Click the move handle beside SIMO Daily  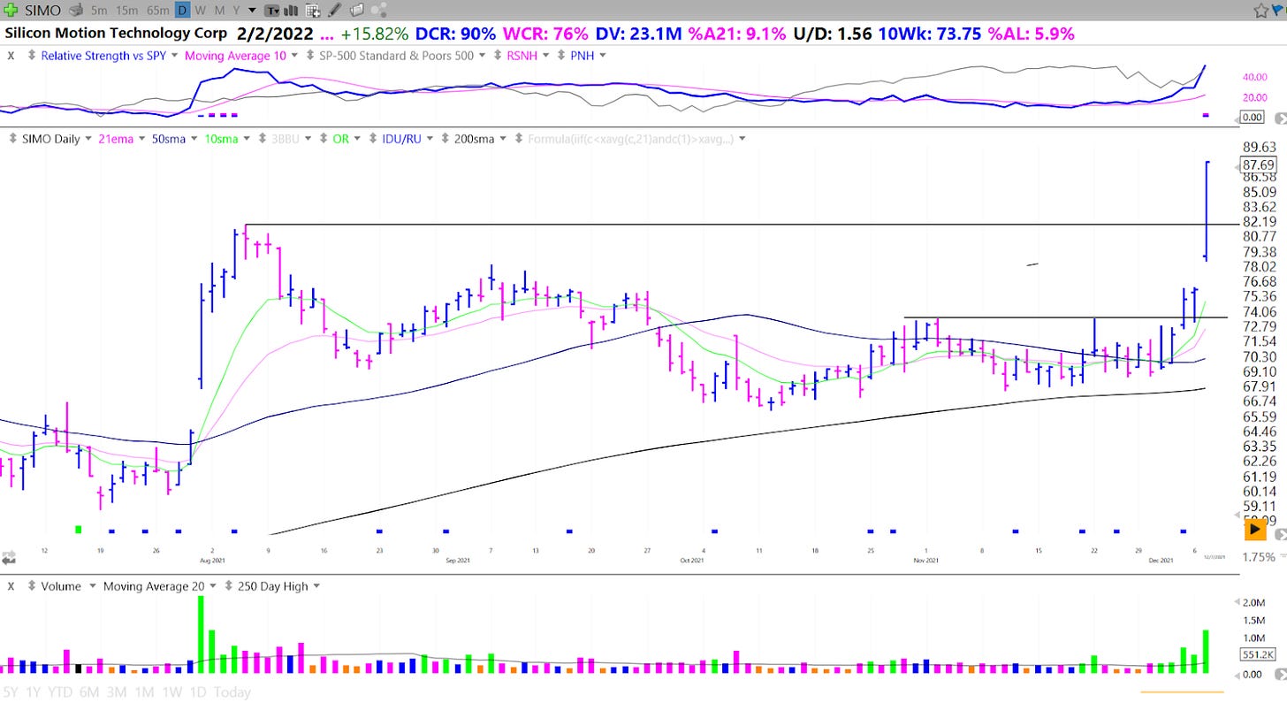(13, 139)
